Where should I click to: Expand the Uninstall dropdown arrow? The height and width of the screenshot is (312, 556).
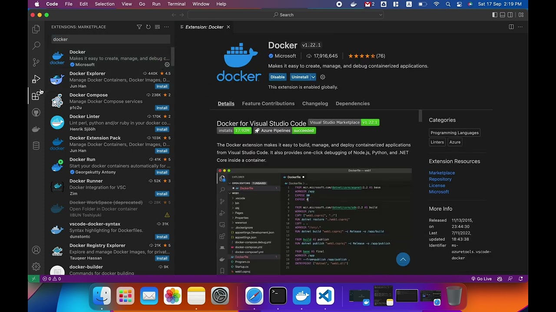313,77
